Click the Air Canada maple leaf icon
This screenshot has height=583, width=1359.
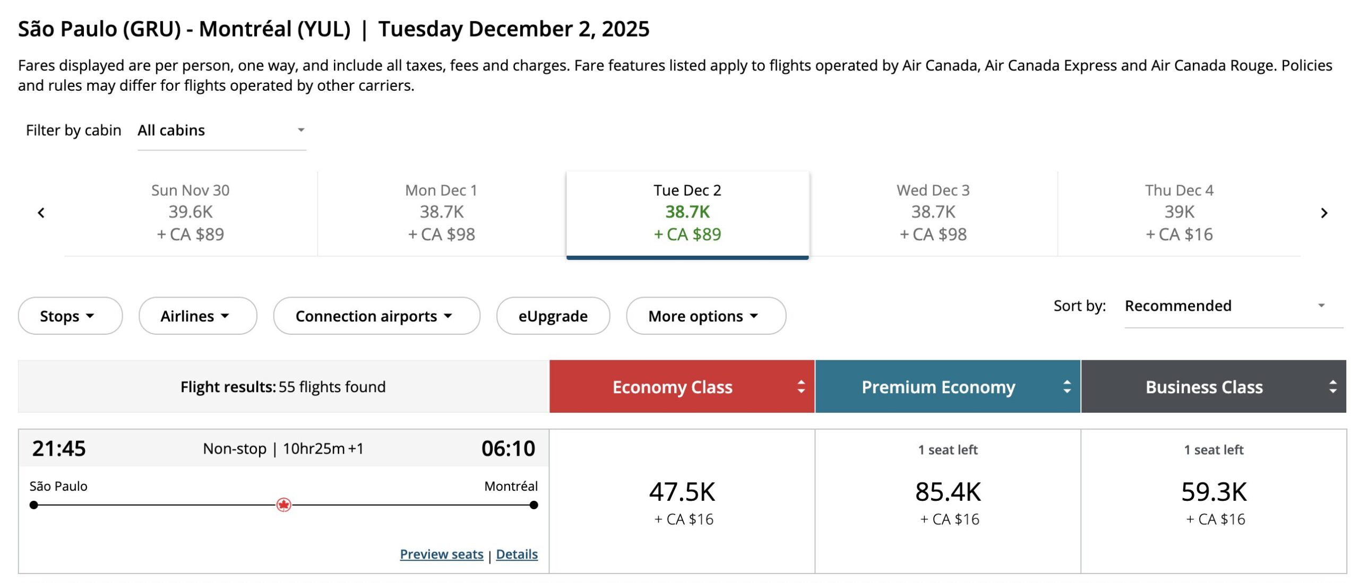click(284, 504)
